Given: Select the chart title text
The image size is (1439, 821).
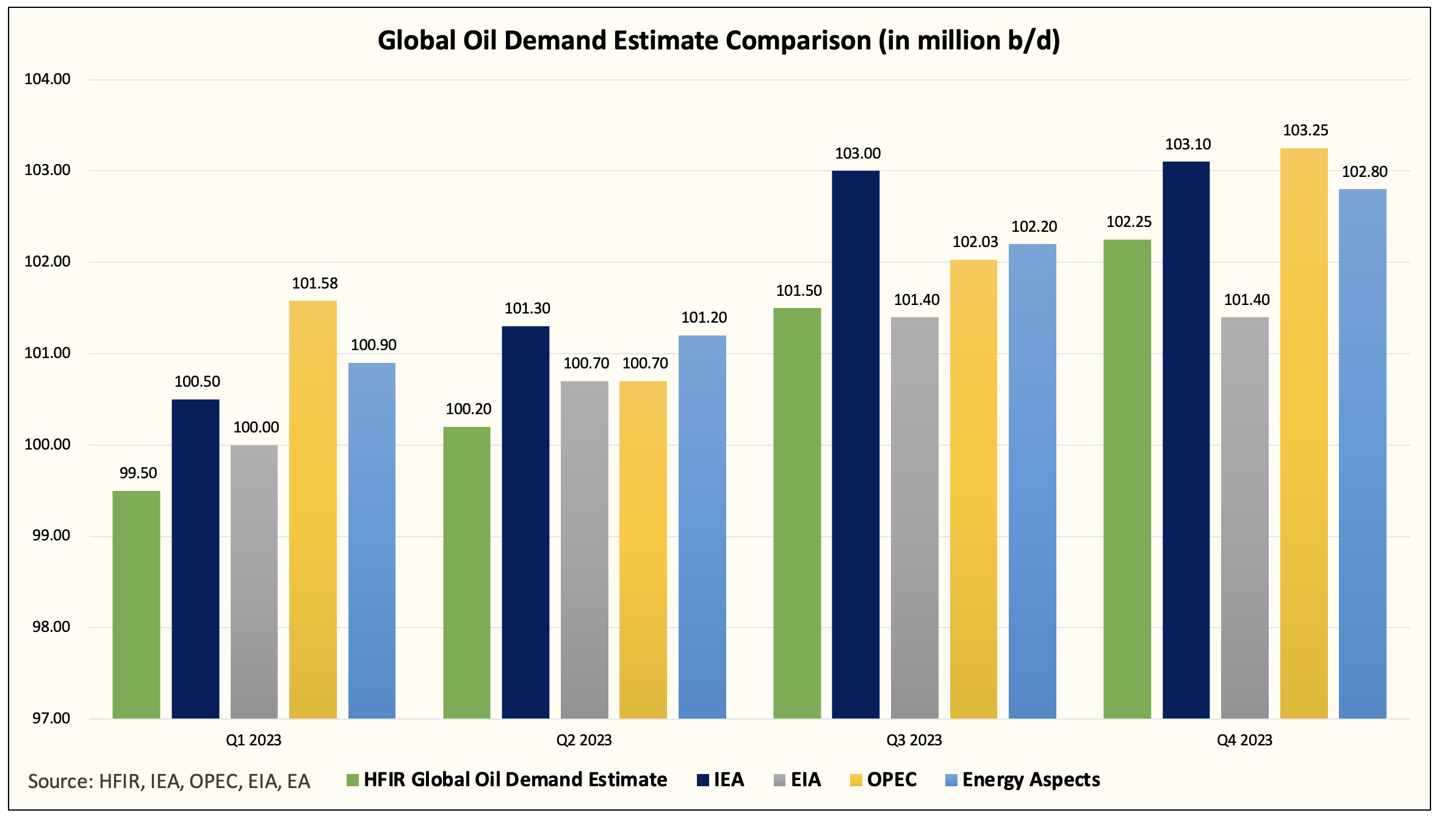Looking at the screenshot, I should click(x=719, y=41).
